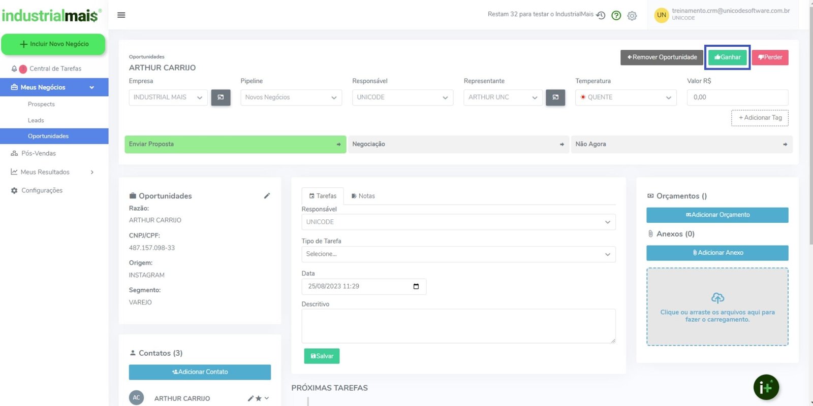This screenshot has height=406, width=813.
Task: Open the Tipo de Tarefa dropdown
Action: (458, 254)
